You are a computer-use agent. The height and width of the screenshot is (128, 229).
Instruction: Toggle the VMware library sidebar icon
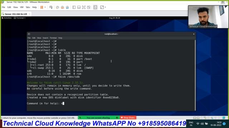[74, 7]
